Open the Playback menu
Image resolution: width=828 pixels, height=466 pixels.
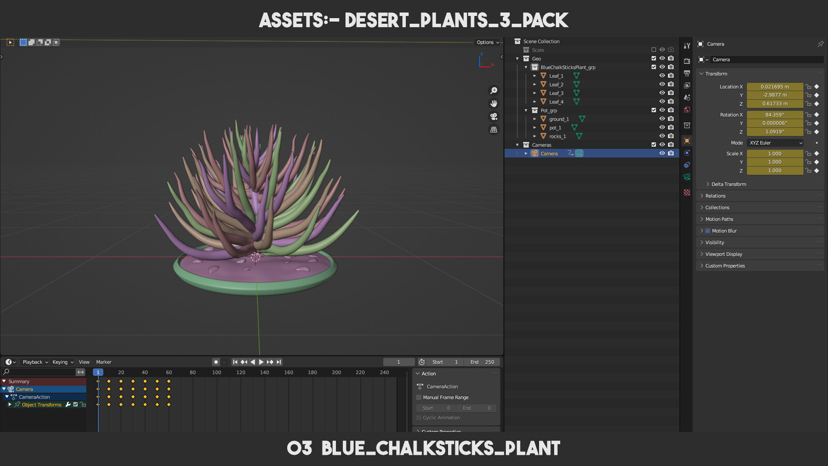[35, 362]
